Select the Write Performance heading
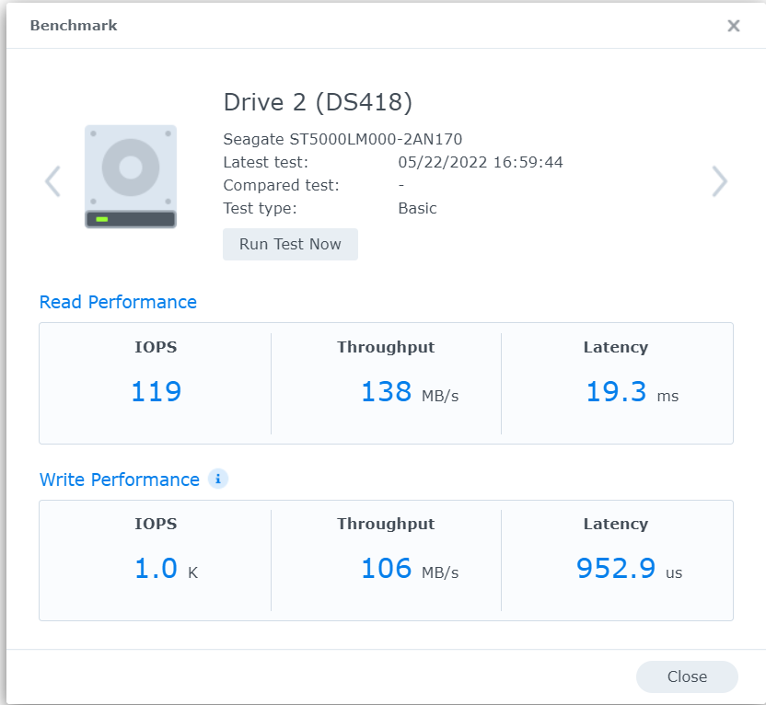This screenshot has width=766, height=705. (119, 480)
